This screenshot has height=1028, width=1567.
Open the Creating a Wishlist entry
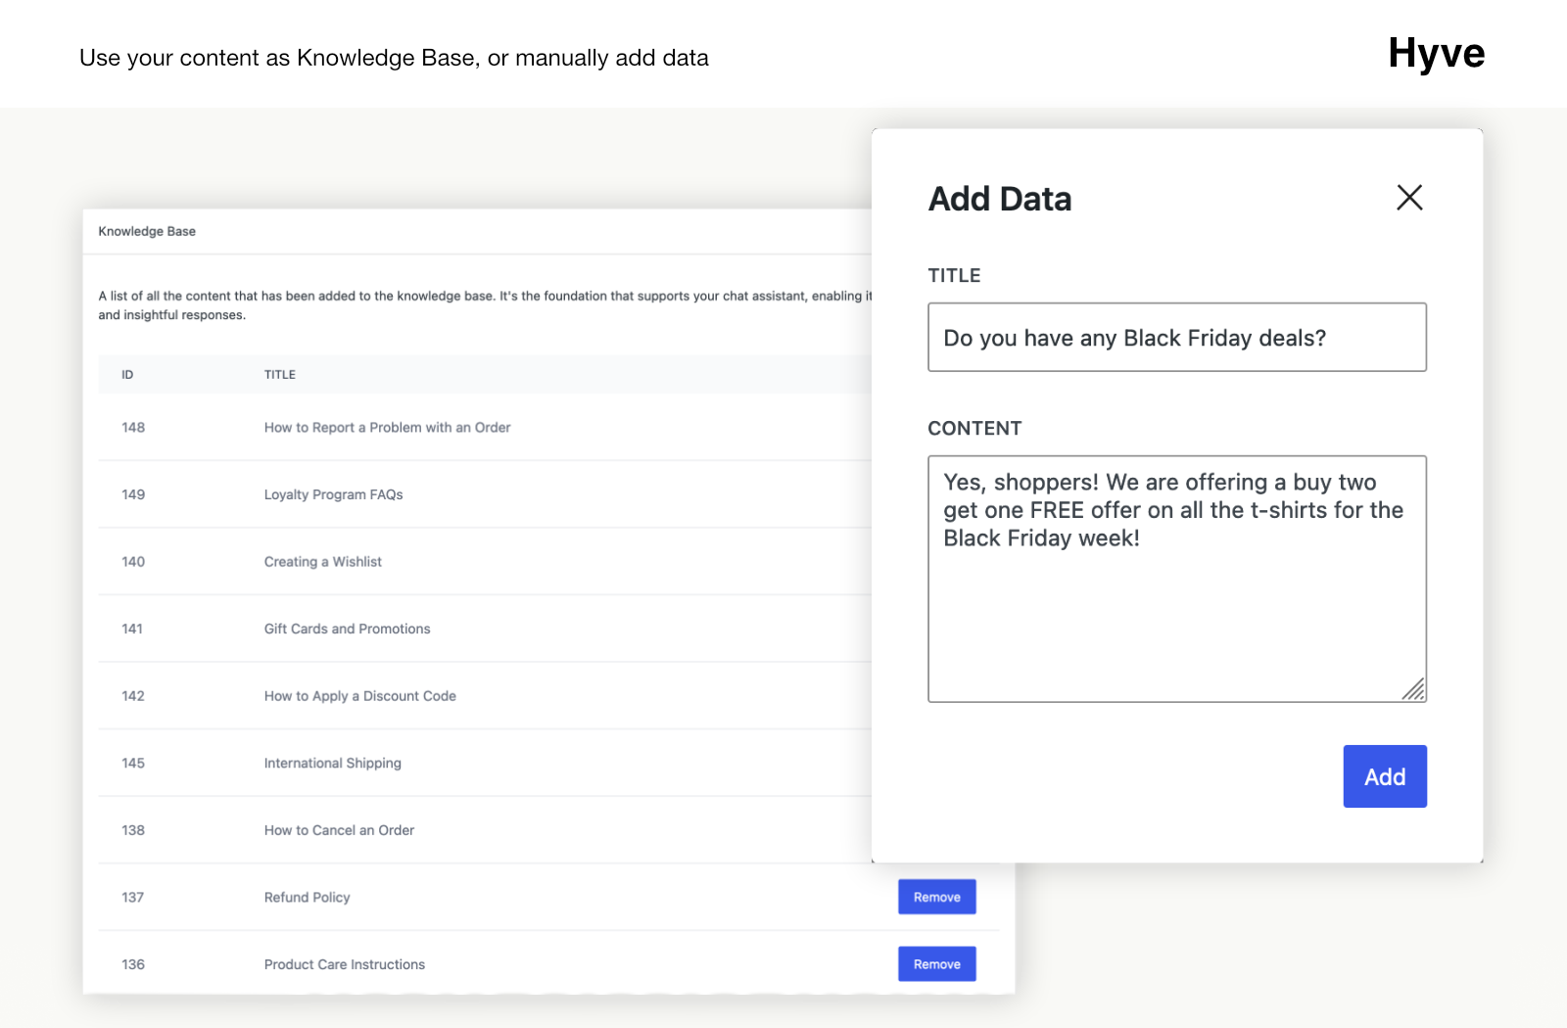coord(322,562)
